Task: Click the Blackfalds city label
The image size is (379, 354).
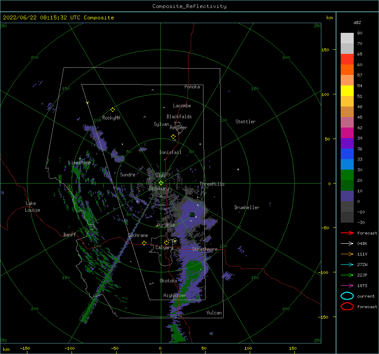Action: click(x=179, y=117)
